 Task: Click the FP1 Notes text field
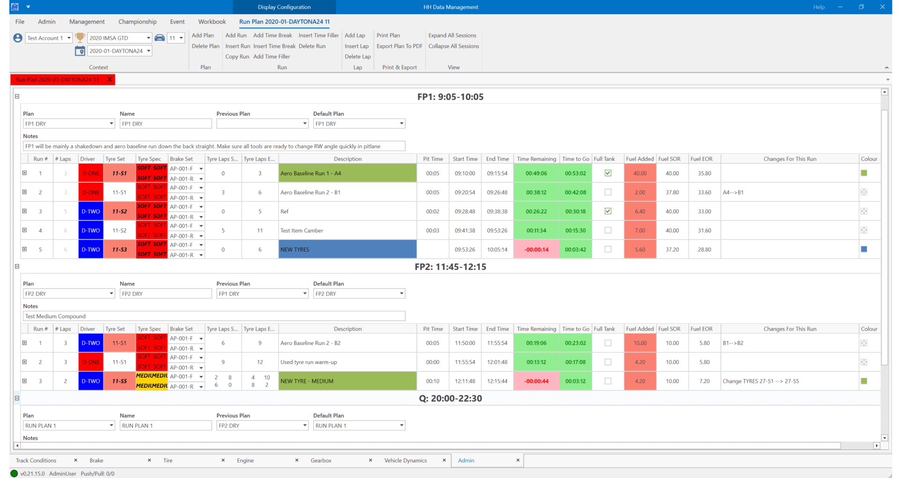coord(214,146)
